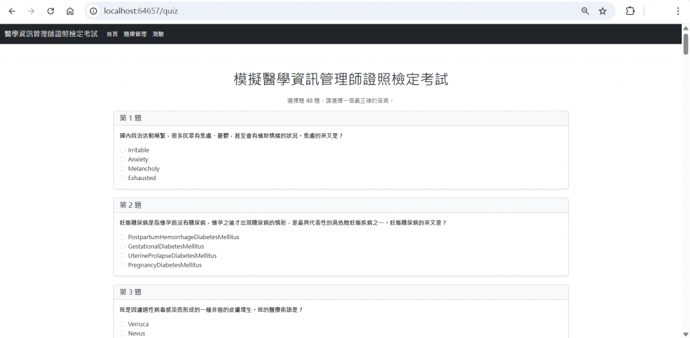Click the 第 2 題 header text
Screen dimensions: 690x338
coord(130,205)
